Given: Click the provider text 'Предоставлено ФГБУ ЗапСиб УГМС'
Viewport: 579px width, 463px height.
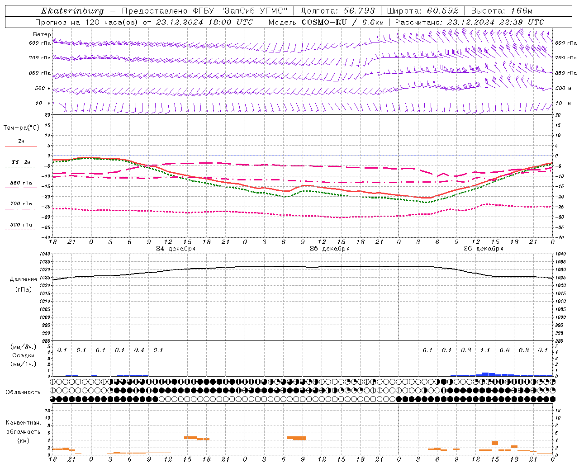Looking at the screenshot, I should pos(205,11).
